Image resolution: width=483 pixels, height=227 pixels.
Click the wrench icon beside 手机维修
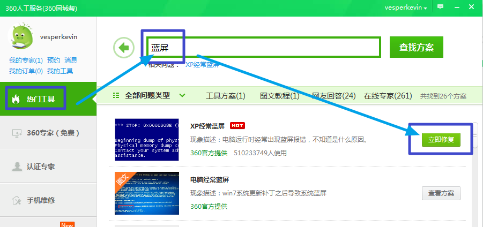point(16,201)
